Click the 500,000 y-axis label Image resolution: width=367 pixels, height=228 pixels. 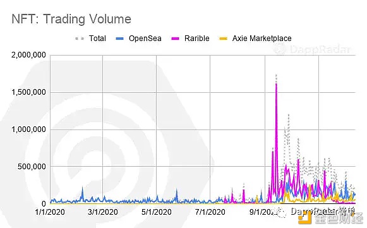(x=32, y=167)
